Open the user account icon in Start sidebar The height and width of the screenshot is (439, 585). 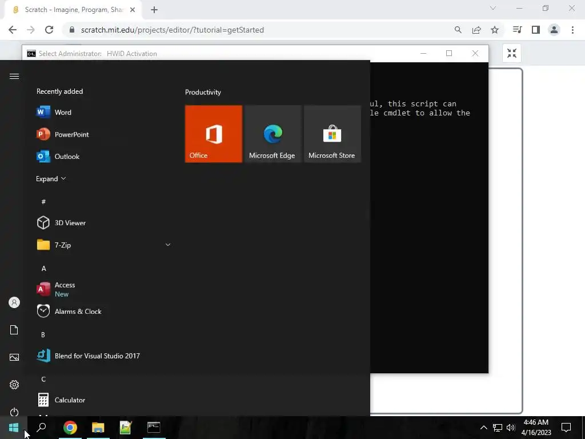tap(14, 302)
